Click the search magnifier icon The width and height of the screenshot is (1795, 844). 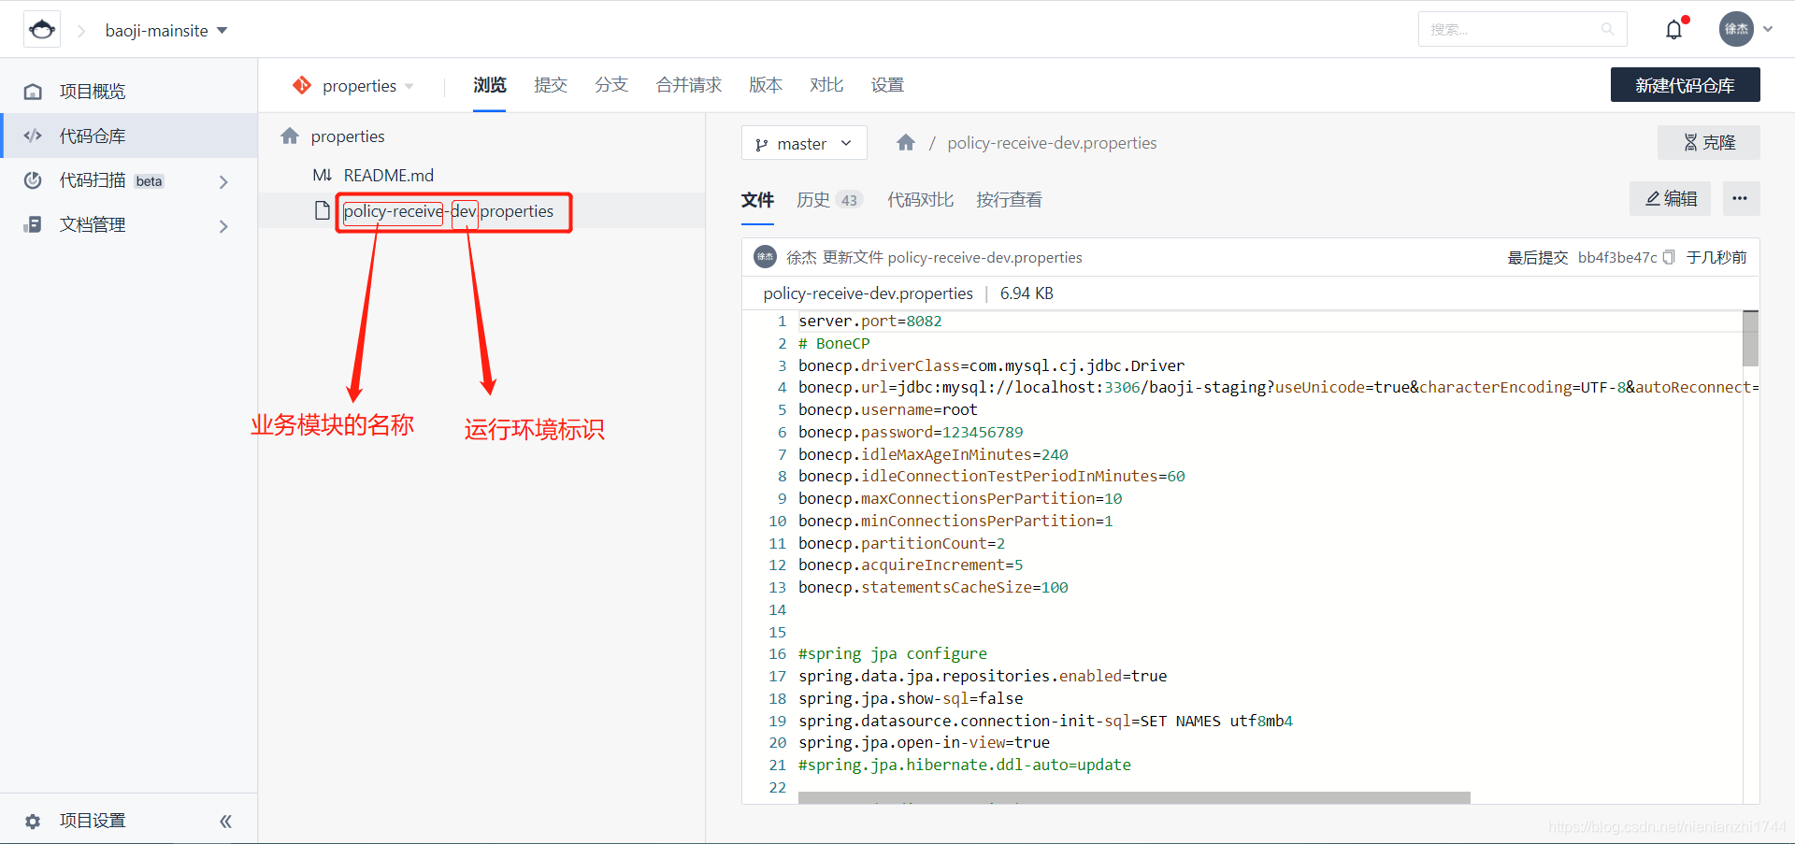(x=1608, y=29)
